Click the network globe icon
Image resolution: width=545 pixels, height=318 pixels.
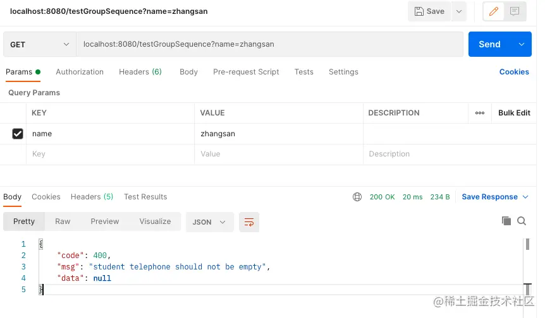pos(357,197)
